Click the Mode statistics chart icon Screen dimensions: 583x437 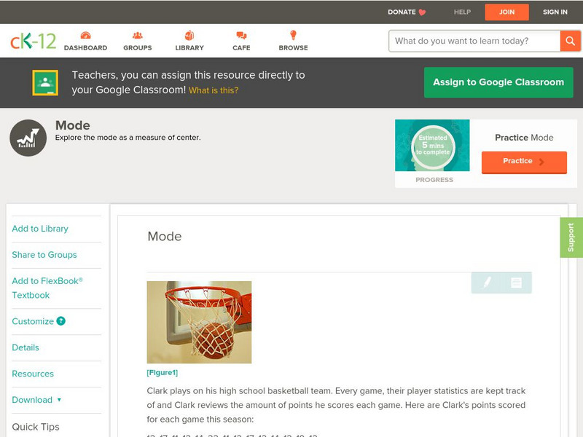(x=28, y=138)
